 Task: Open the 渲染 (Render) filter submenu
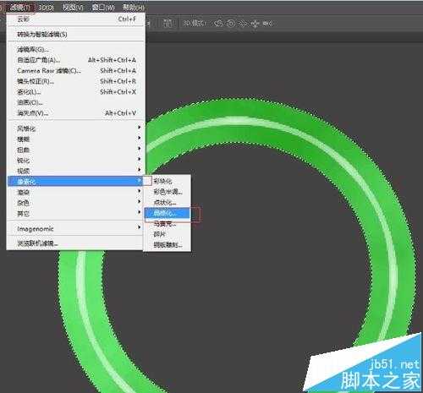coord(75,192)
